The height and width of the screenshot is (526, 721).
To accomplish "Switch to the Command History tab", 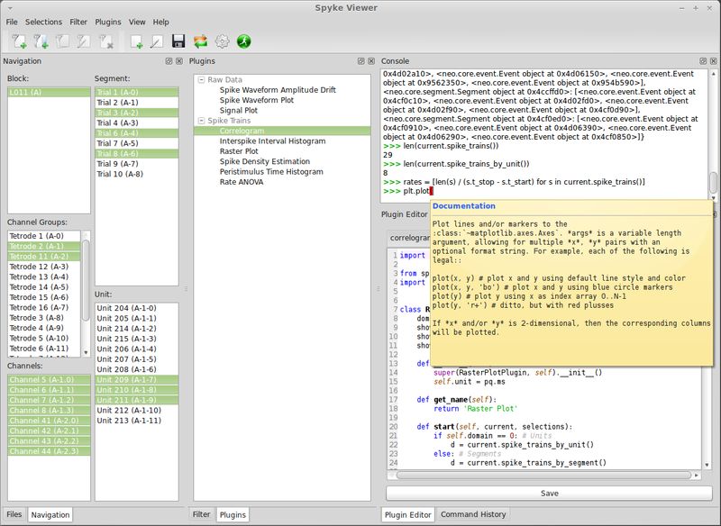I will click(473, 514).
